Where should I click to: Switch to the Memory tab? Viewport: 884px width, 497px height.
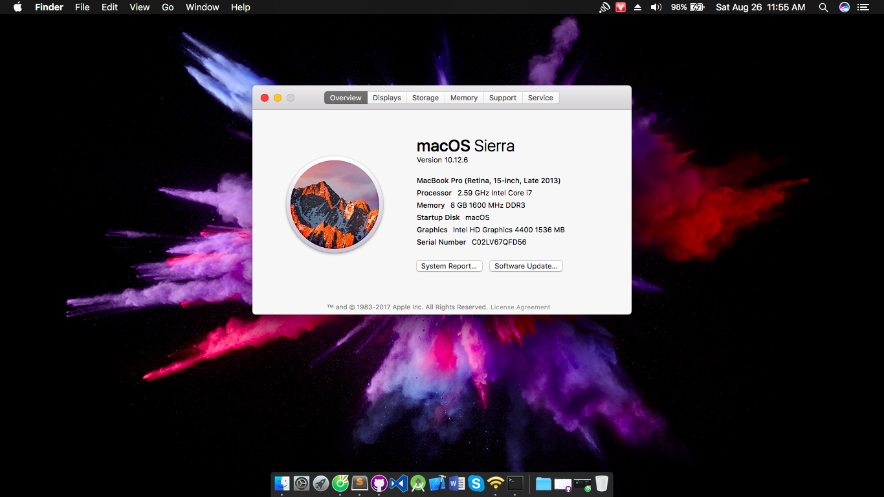[x=464, y=98]
